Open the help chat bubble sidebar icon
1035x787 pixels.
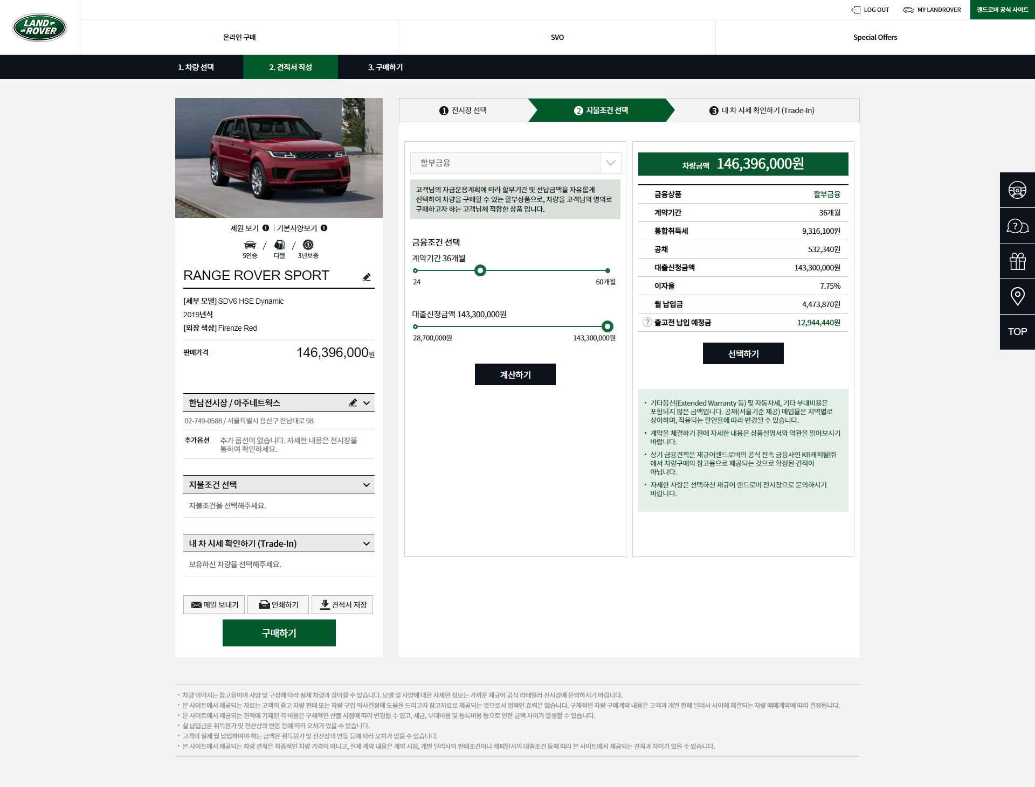point(1017,226)
